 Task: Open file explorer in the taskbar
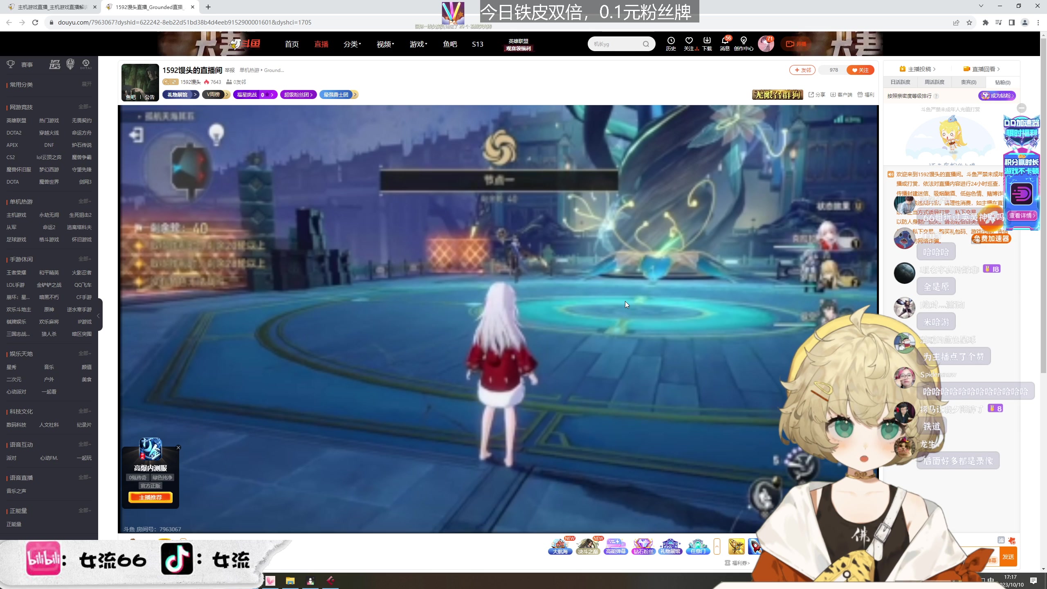coord(290,580)
